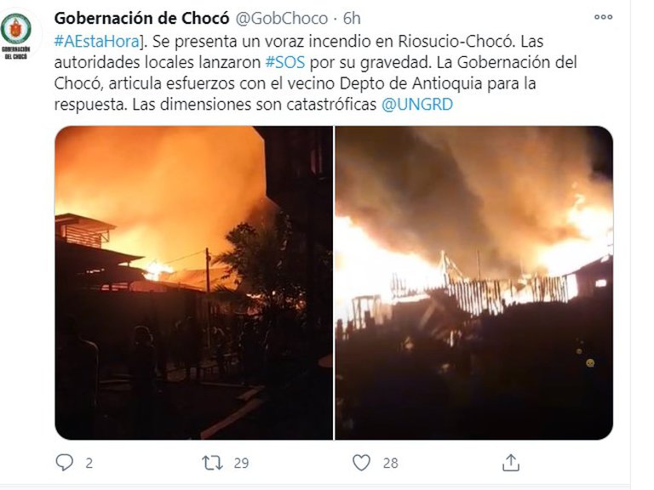Image resolution: width=654 pixels, height=490 pixels.
Task: Open the three-dot more options menu
Action: tap(603, 17)
